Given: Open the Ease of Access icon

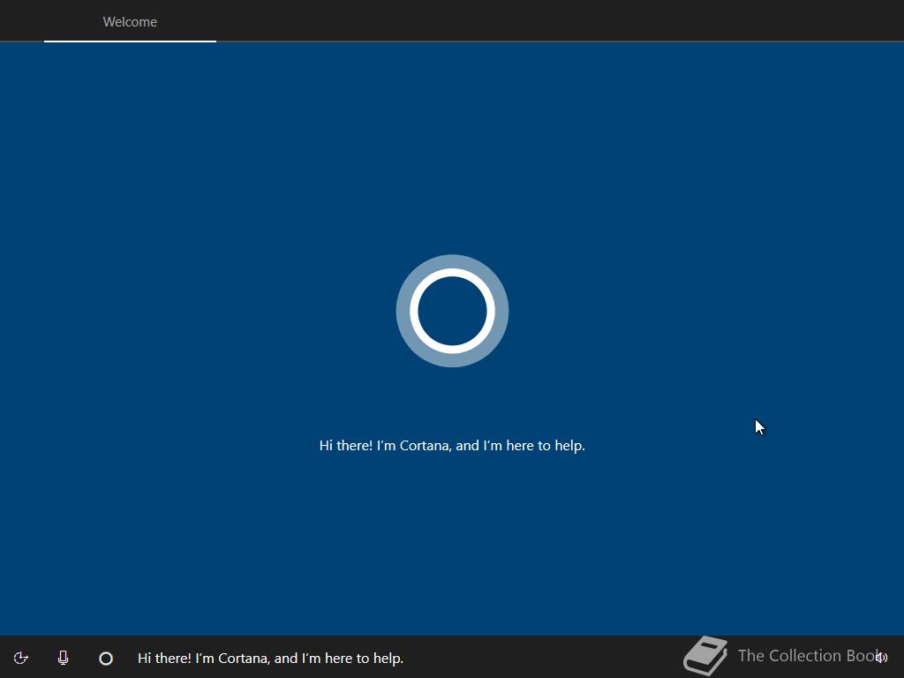Looking at the screenshot, I should pos(21,658).
